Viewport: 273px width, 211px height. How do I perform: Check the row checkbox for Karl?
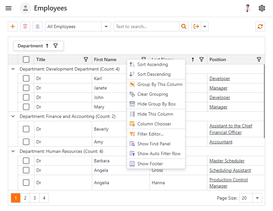[x=26, y=78]
